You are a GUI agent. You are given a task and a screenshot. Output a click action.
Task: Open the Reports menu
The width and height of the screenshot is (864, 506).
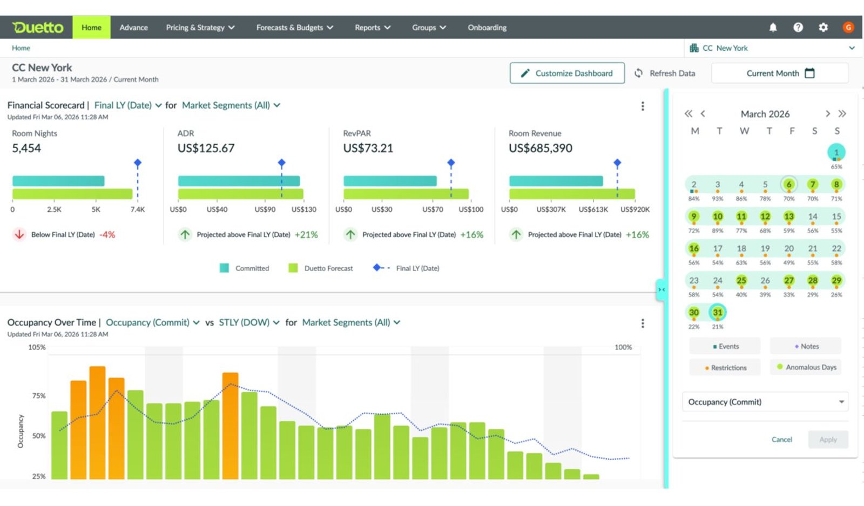coord(373,28)
